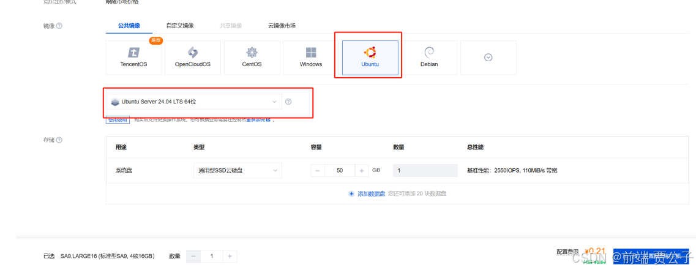This screenshot has width=696, height=270.
Task: Click the disk capacity field showing 50
Action: tap(340, 171)
